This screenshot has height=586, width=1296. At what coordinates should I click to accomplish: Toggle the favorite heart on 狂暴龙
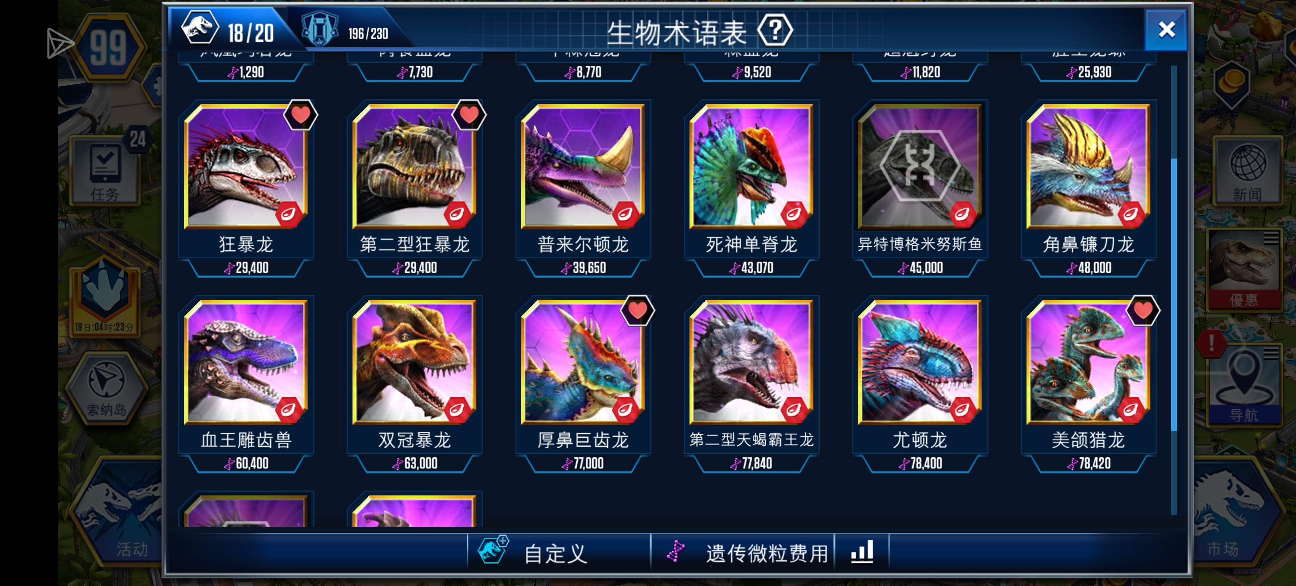[x=300, y=115]
